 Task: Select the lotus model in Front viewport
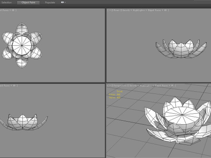click(181, 49)
